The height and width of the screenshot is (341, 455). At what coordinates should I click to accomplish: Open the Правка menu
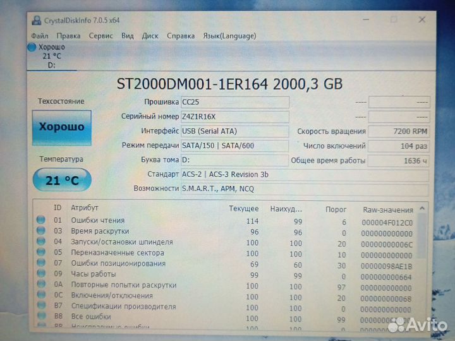pyautogui.click(x=68, y=36)
